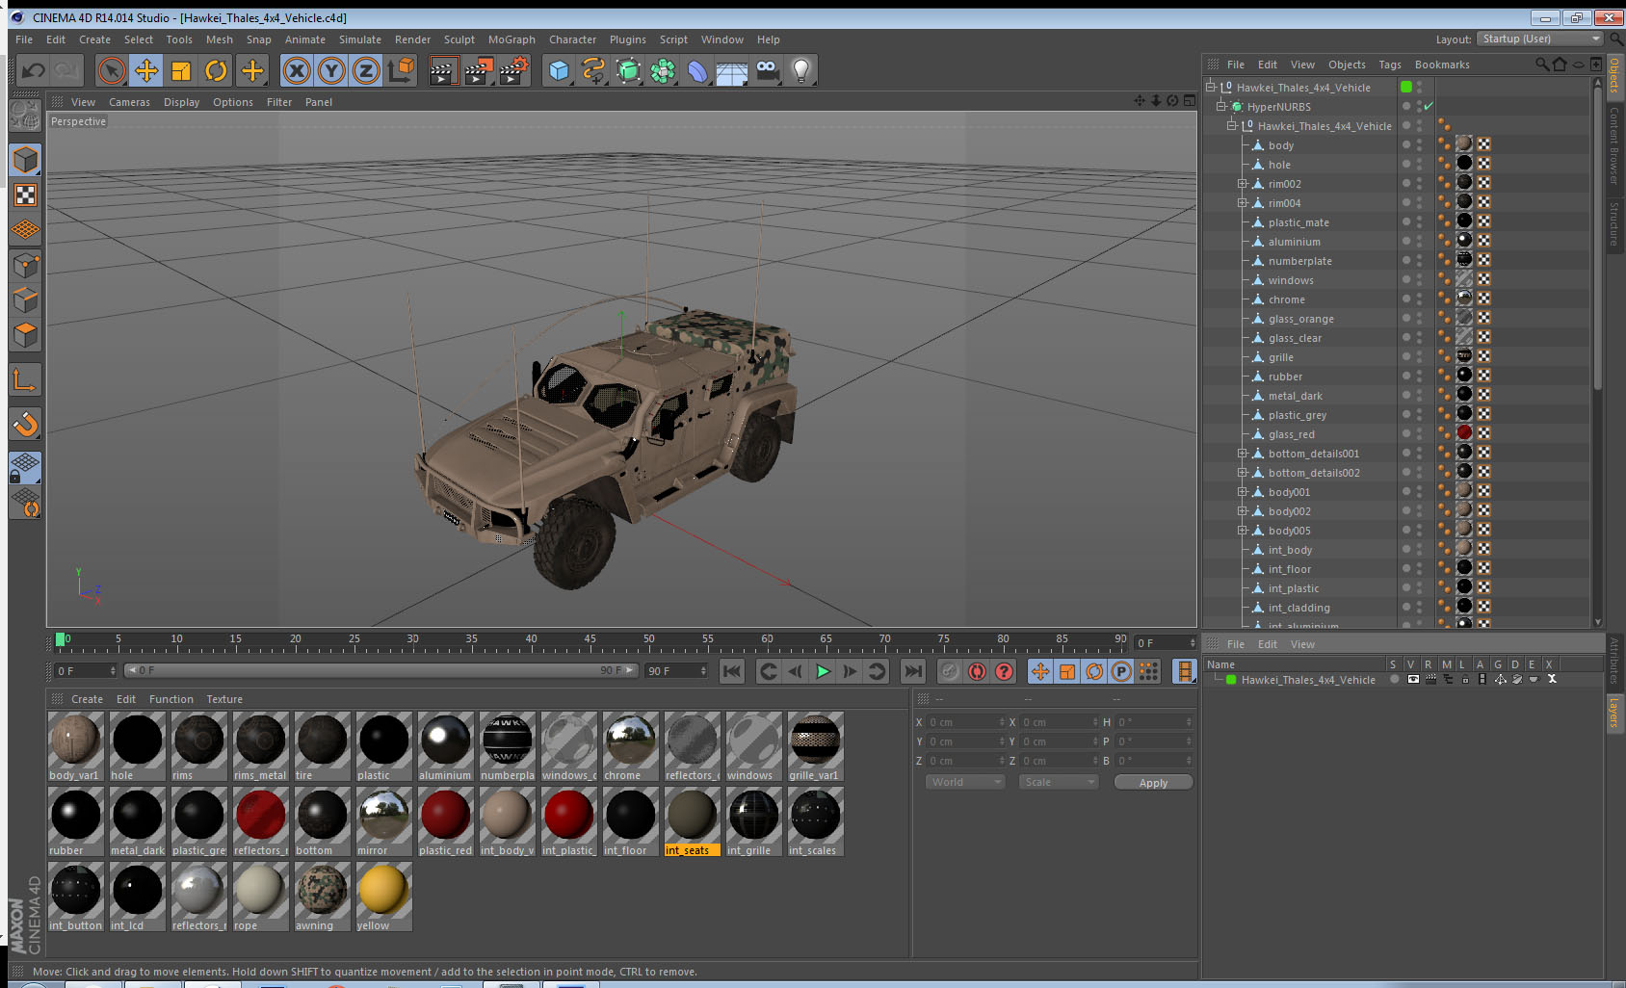1626x988 pixels.
Task: Select the Rotate tool
Action: pos(216,70)
